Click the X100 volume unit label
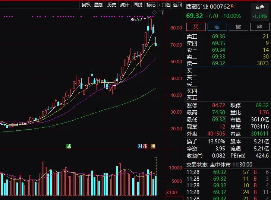271x200 pixels. click(x=171, y=193)
